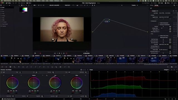
Task: Open the Blur palette
Action: coord(56,67)
